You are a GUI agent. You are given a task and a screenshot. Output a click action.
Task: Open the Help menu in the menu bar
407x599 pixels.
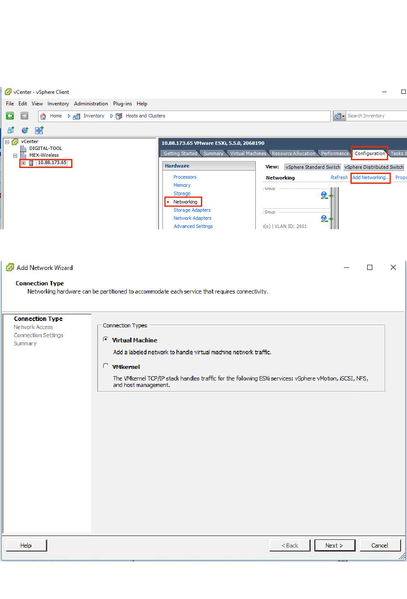[x=142, y=104]
